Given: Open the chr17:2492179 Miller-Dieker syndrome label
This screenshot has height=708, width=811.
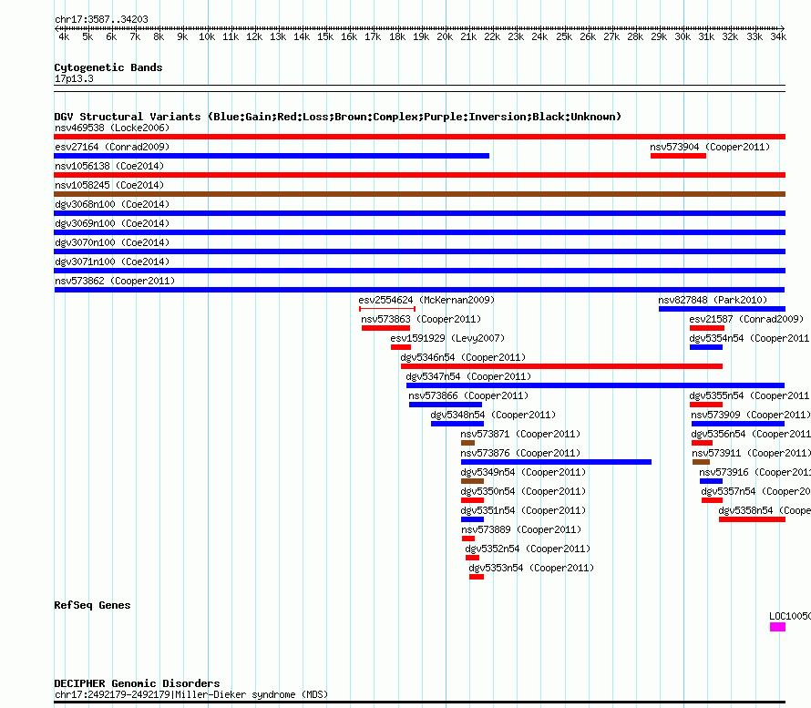Looking at the screenshot, I should coord(191,694).
